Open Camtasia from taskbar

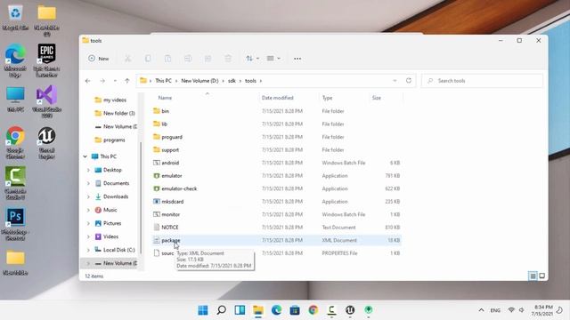(331, 310)
